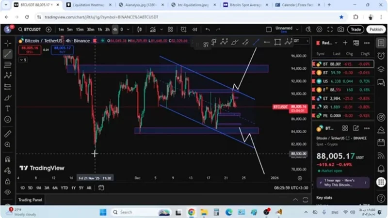
Task: Expand the collapsed indicators legend showing 5
Action: pyautogui.click(x=23, y=60)
